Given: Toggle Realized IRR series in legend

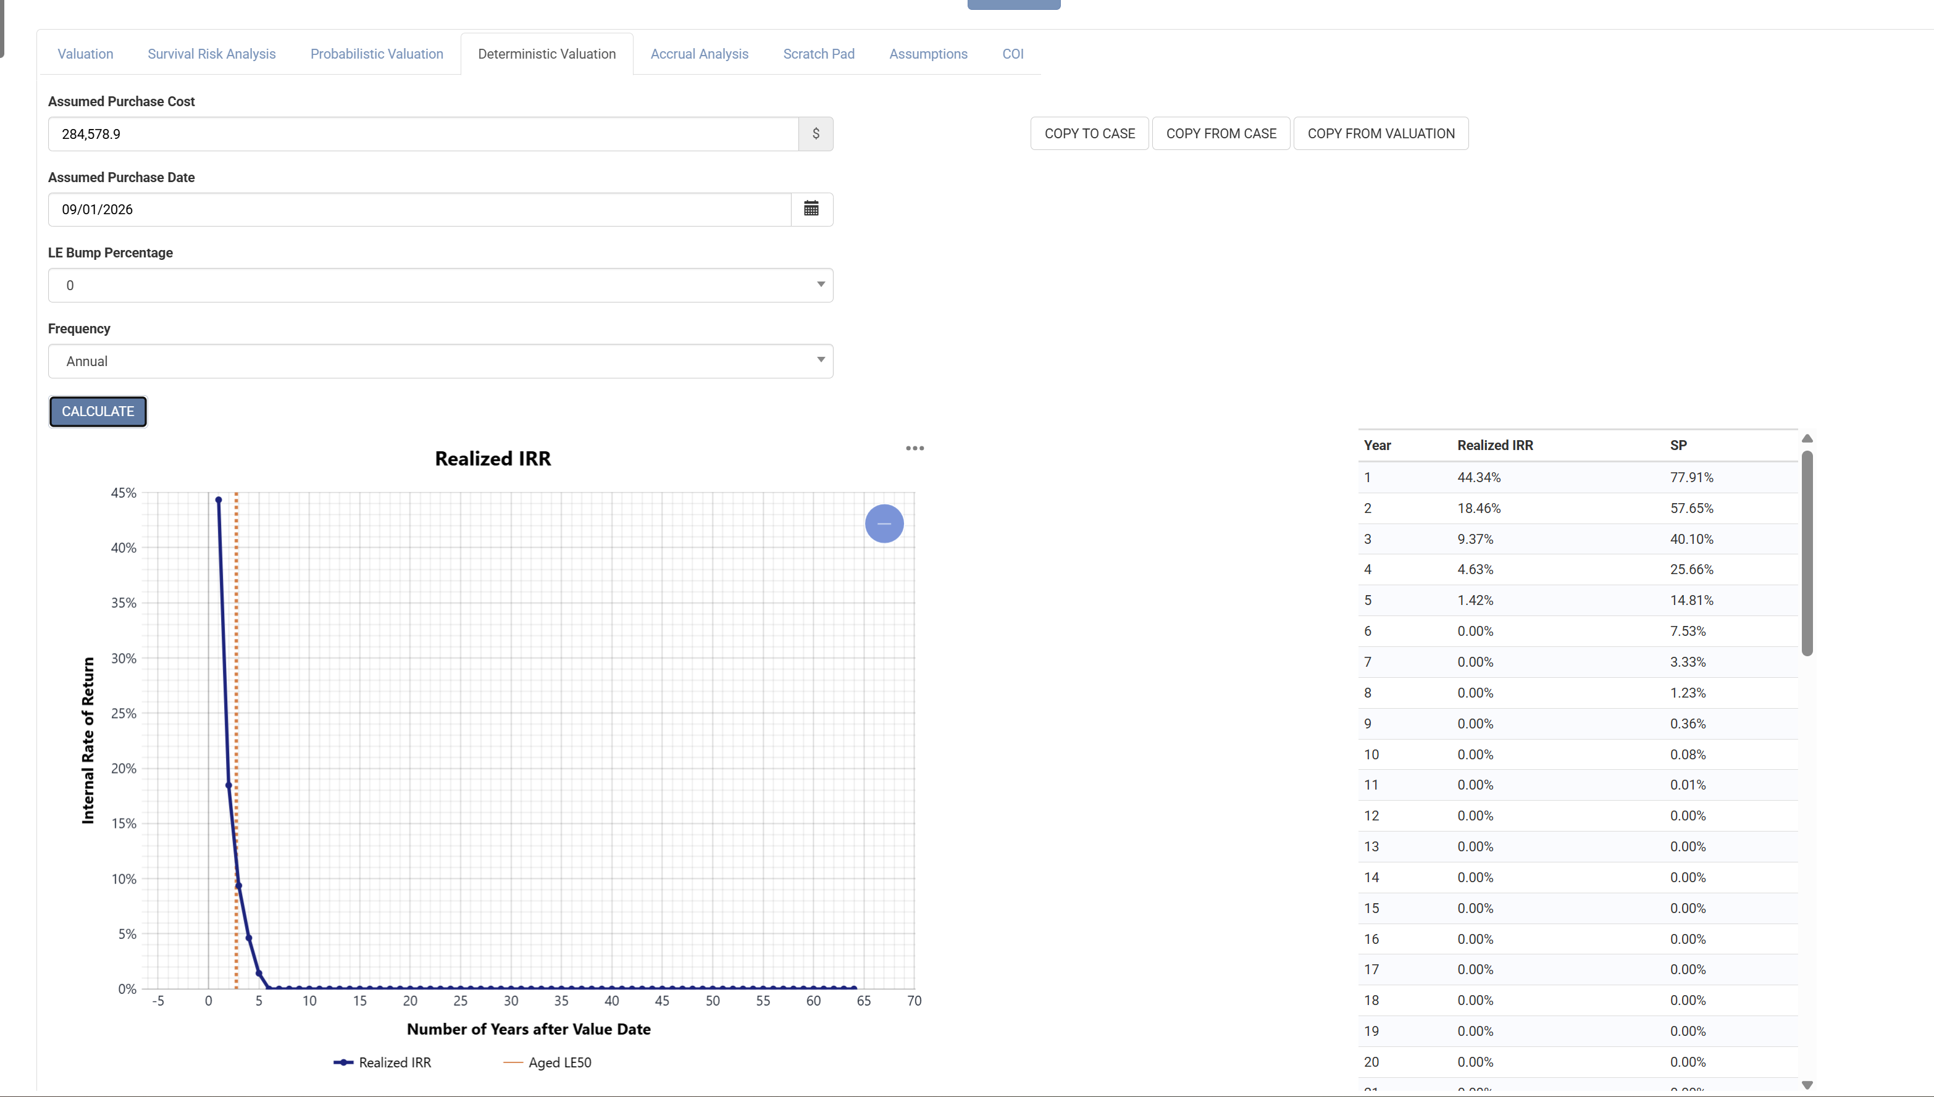Looking at the screenshot, I should click(x=383, y=1062).
